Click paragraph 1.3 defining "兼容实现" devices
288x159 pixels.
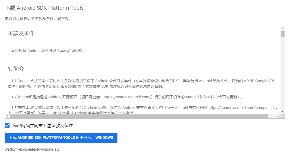tap(143, 110)
